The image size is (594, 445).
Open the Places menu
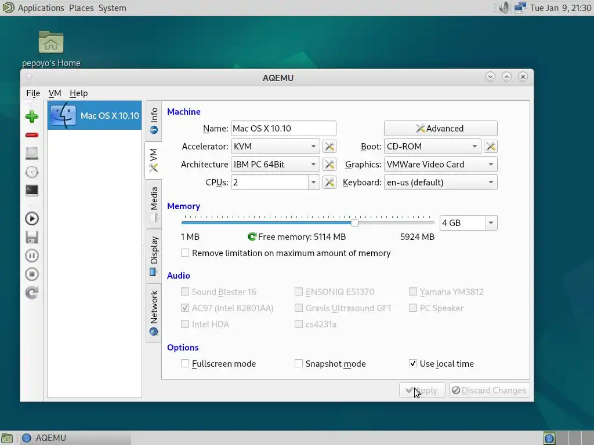pyautogui.click(x=81, y=8)
